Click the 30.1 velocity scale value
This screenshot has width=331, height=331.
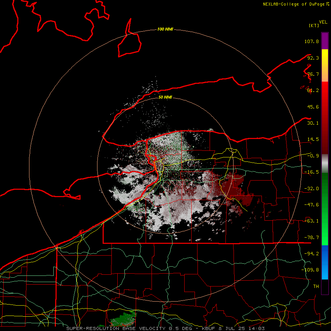[x=313, y=123]
